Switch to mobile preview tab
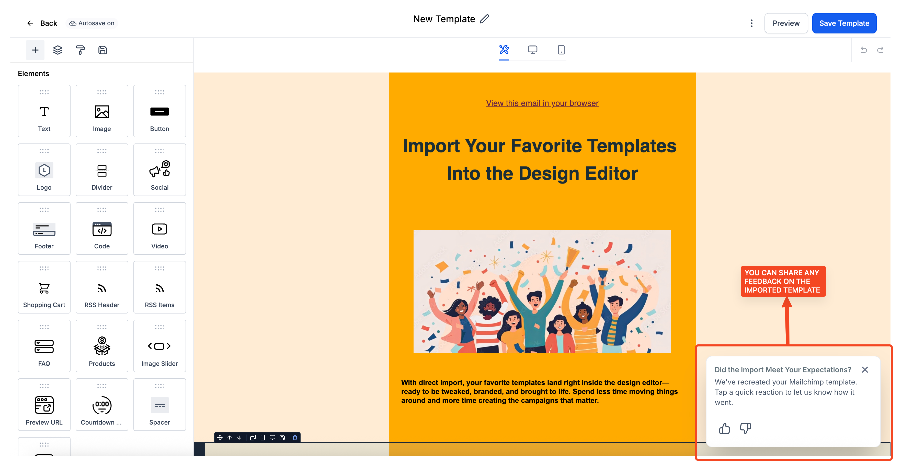 pyautogui.click(x=561, y=50)
